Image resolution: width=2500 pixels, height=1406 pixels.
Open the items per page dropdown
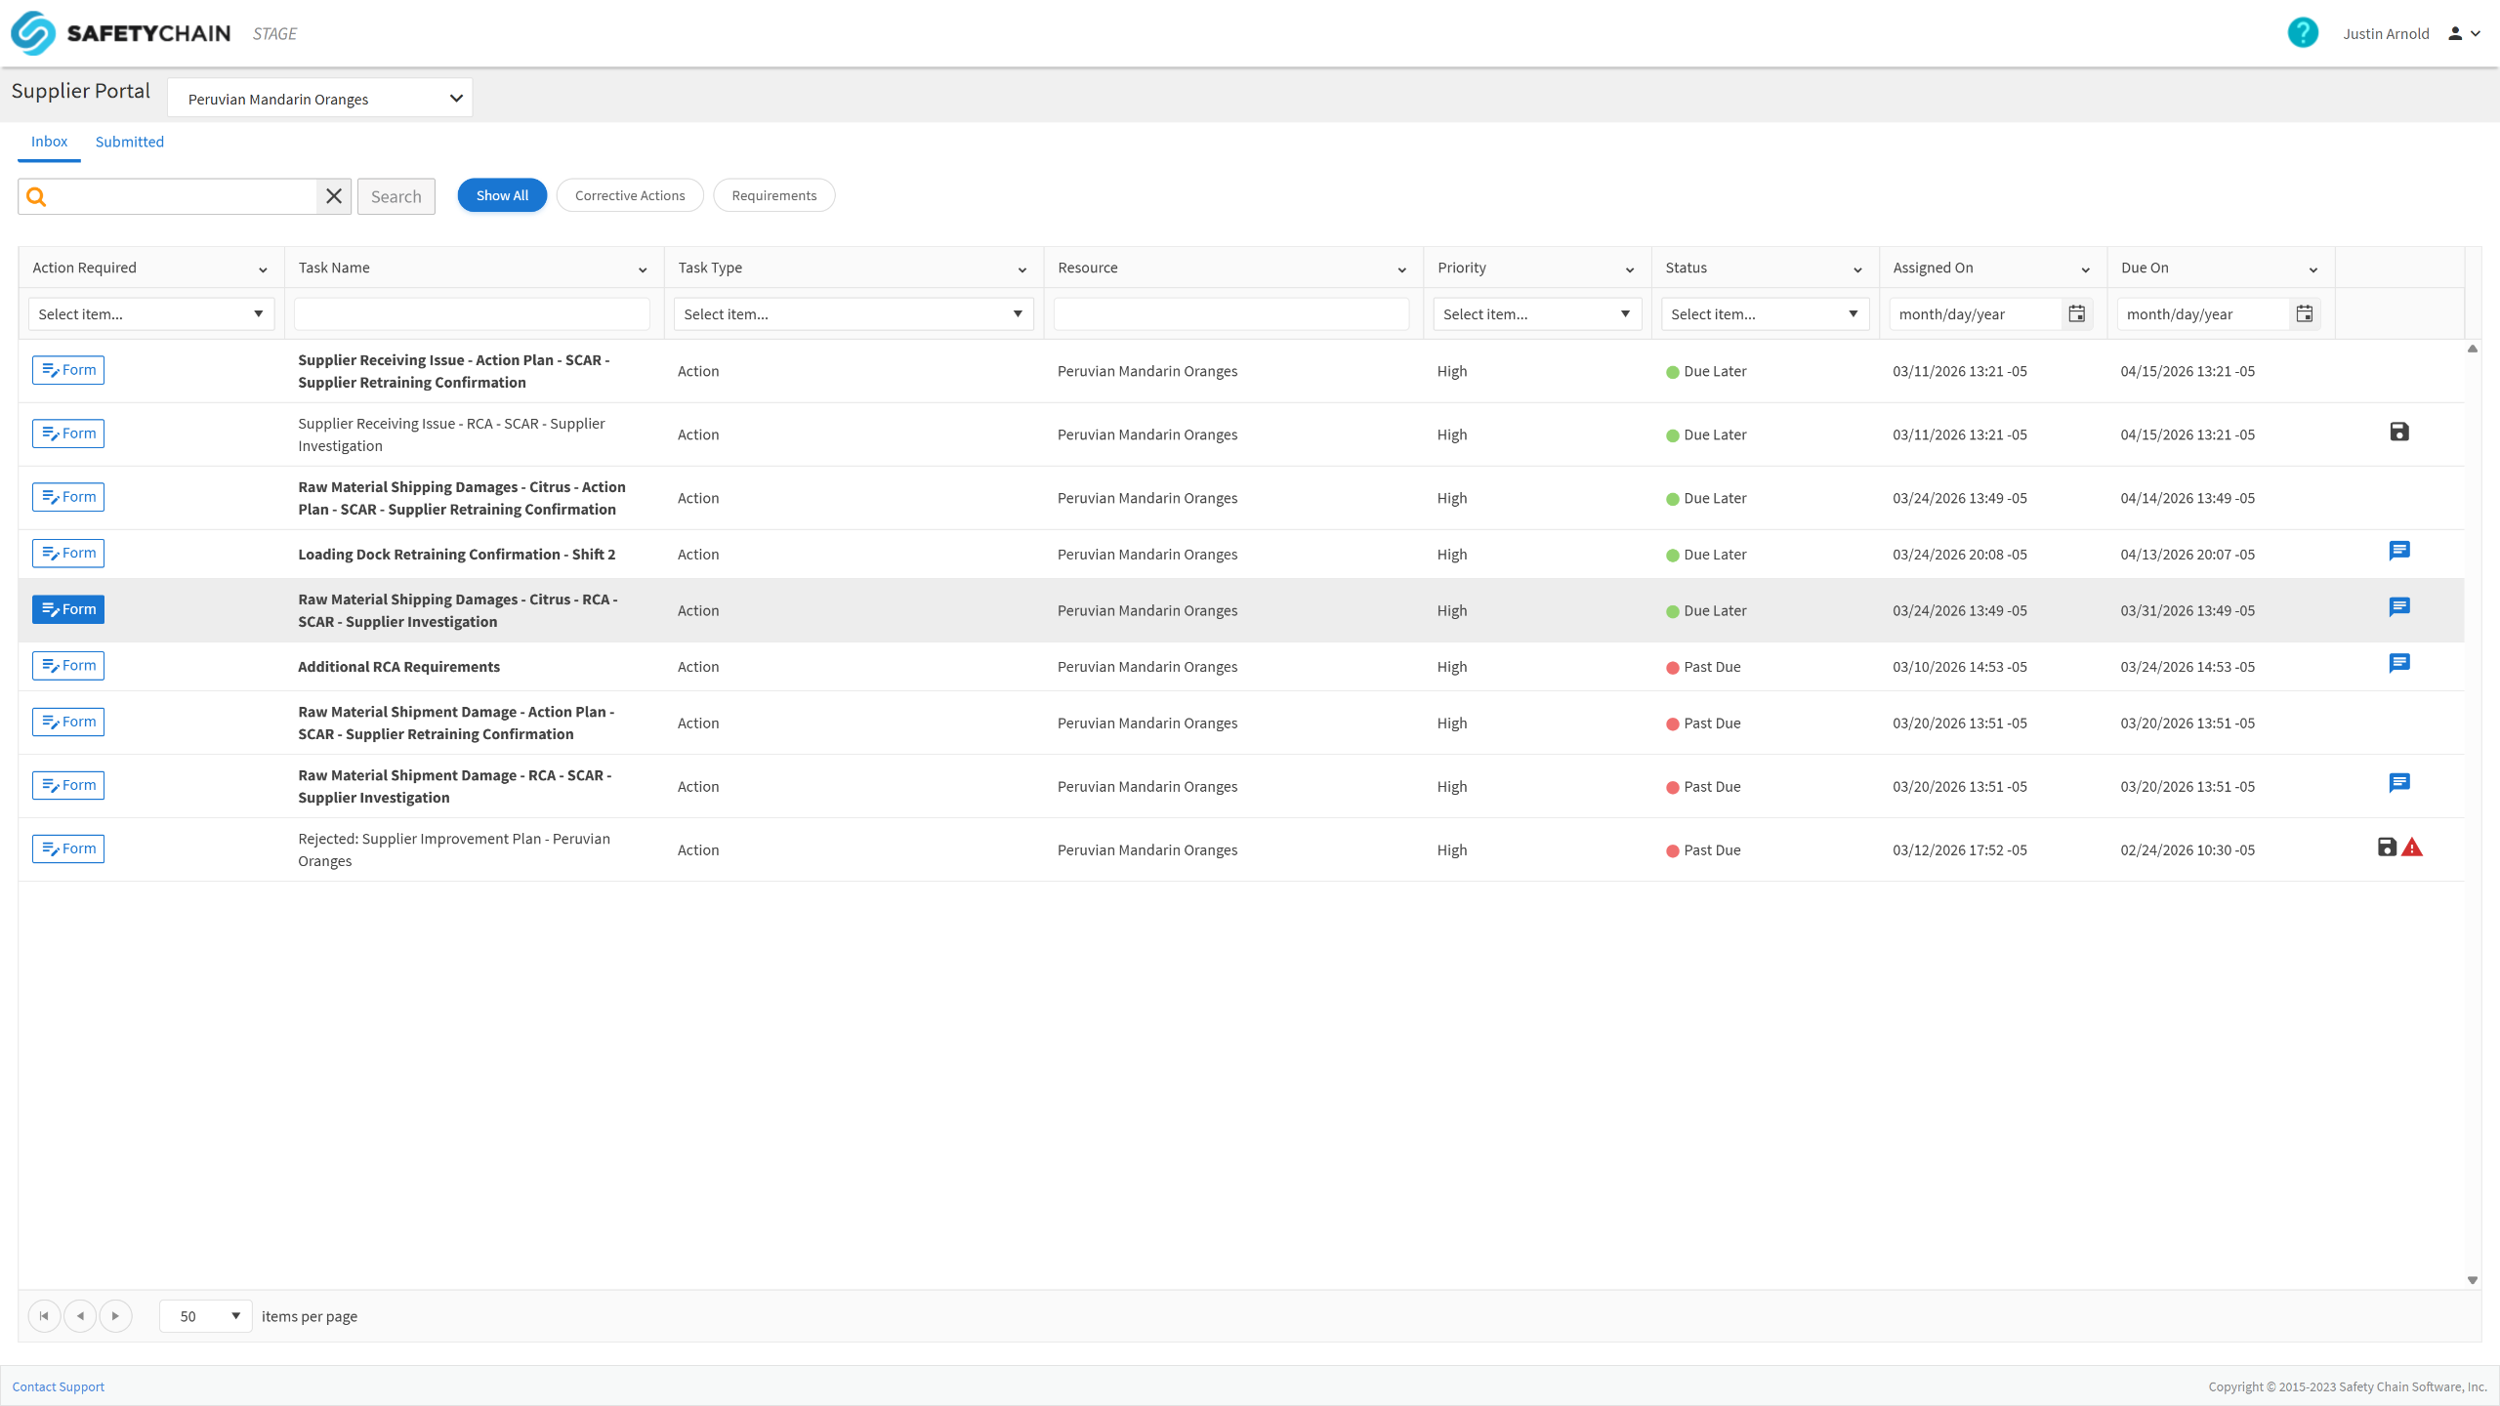point(206,1316)
